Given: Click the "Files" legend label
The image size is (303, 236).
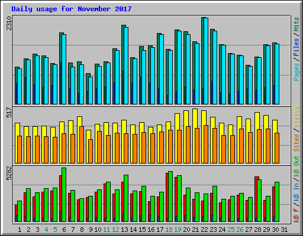Looking at the screenshot, I should (x=296, y=47).
